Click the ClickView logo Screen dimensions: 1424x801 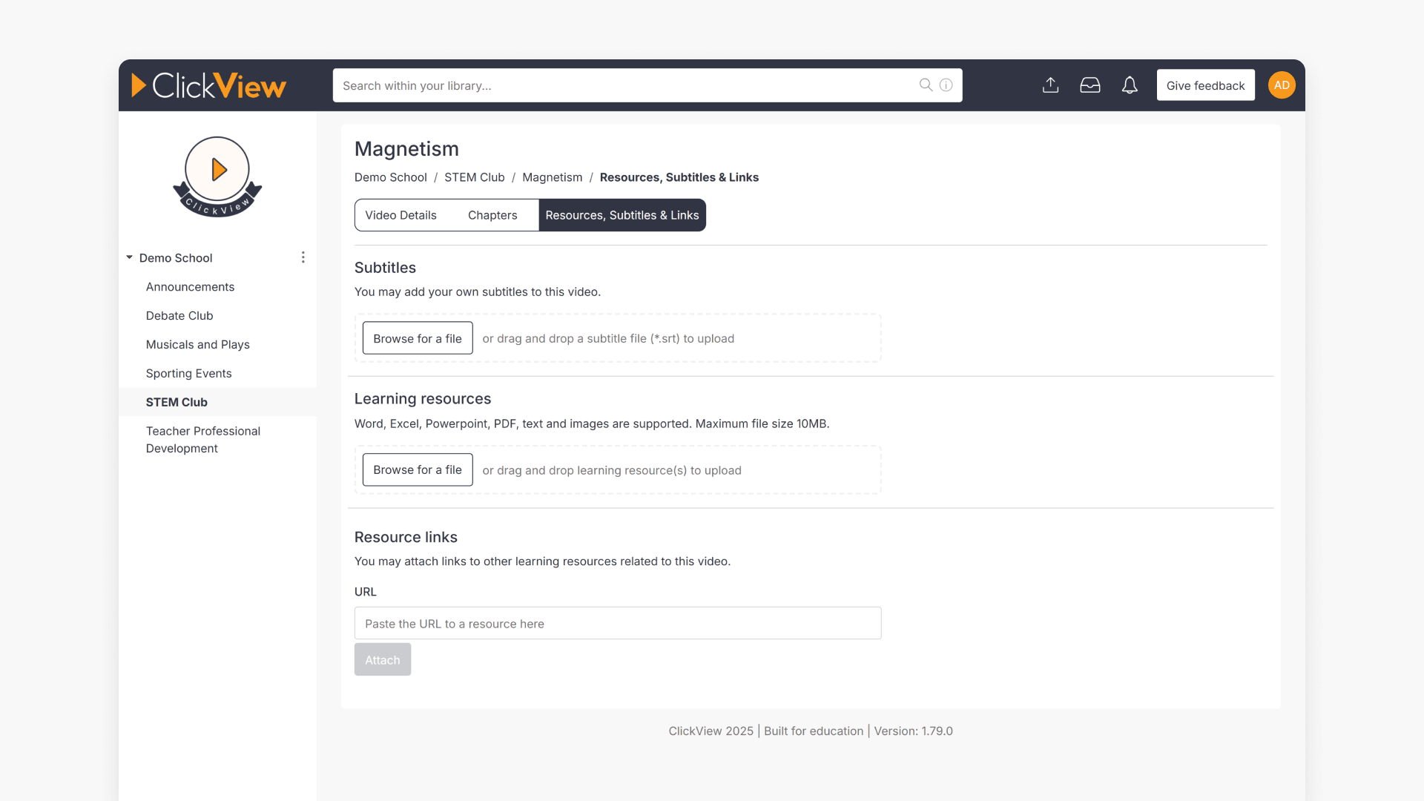pos(209,85)
